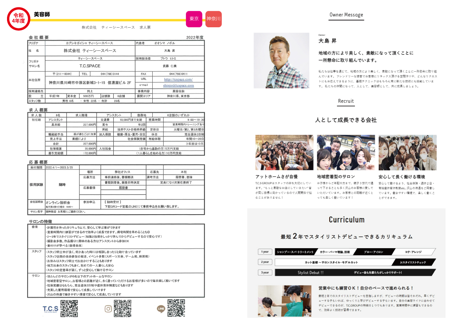Viewport: 464px width, 328px height.
Task: Open the group photo above アットホームさが自慢
Action: pyautogui.click(x=284, y=153)
